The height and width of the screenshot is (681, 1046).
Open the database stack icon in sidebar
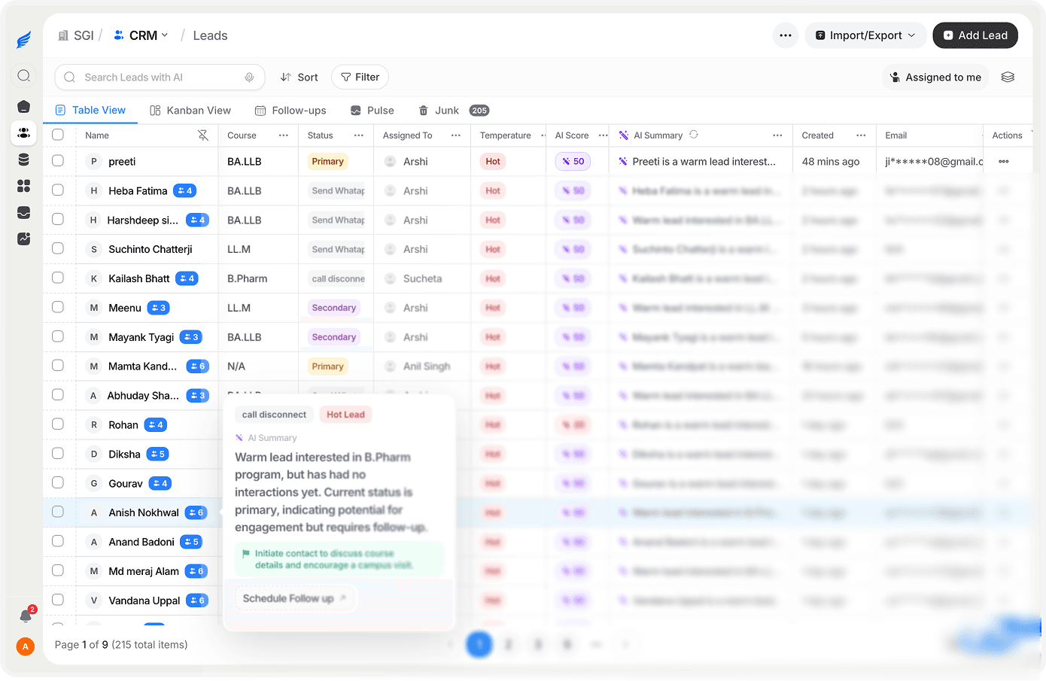[x=24, y=160]
